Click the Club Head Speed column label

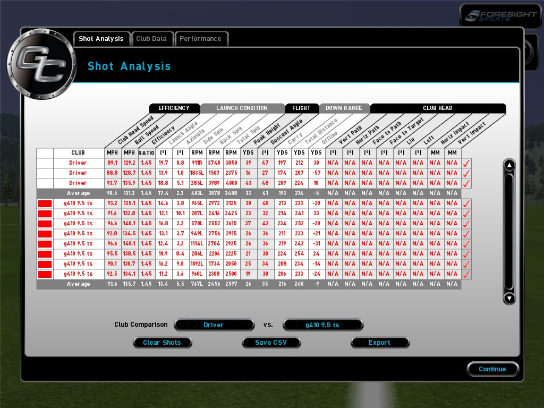click(x=135, y=131)
